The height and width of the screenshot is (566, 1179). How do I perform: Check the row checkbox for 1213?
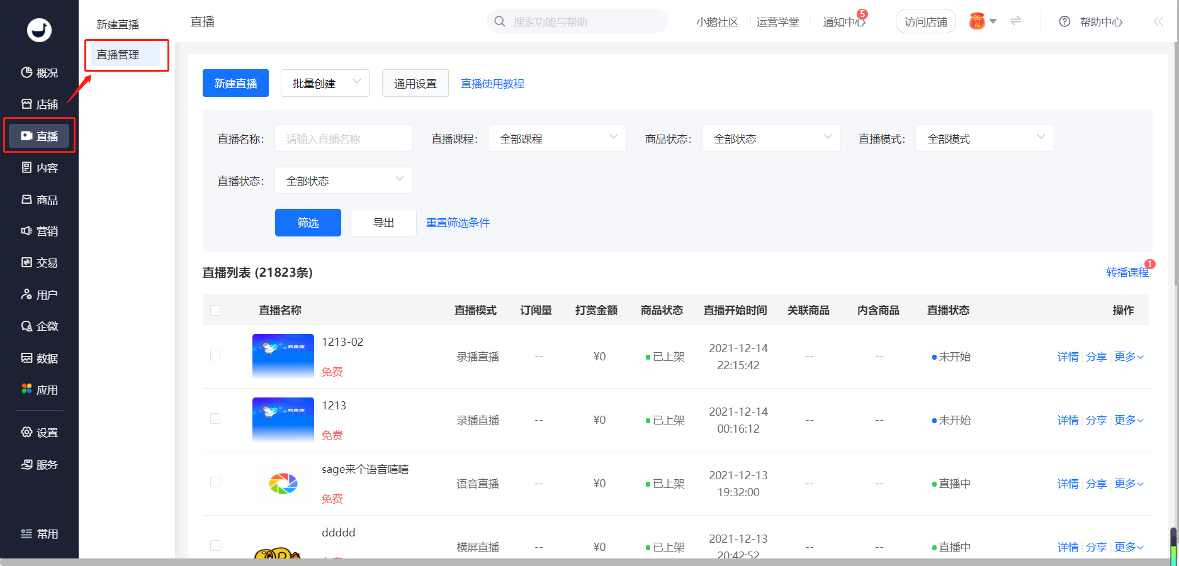[x=215, y=418]
